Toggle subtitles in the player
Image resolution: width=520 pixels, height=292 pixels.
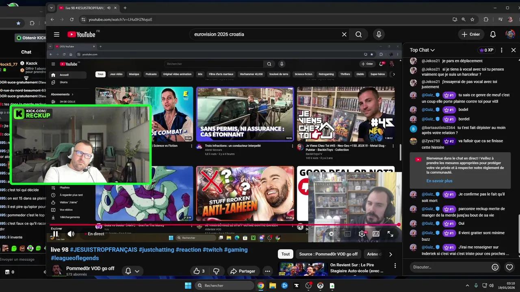click(347, 234)
